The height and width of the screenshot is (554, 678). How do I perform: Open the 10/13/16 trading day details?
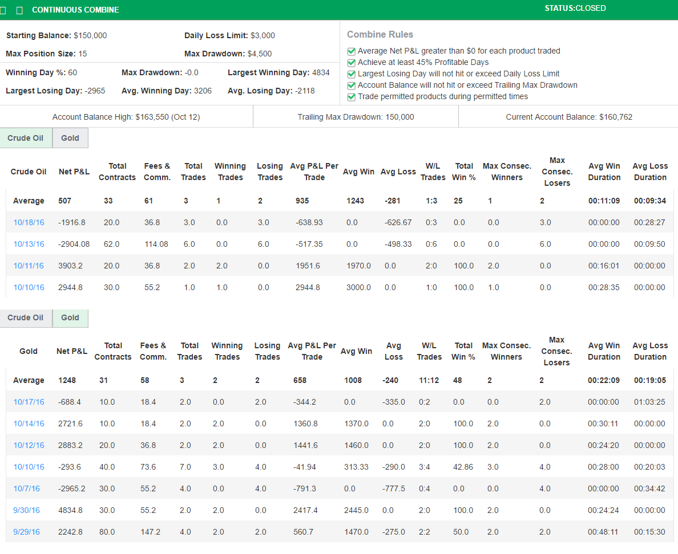[29, 244]
